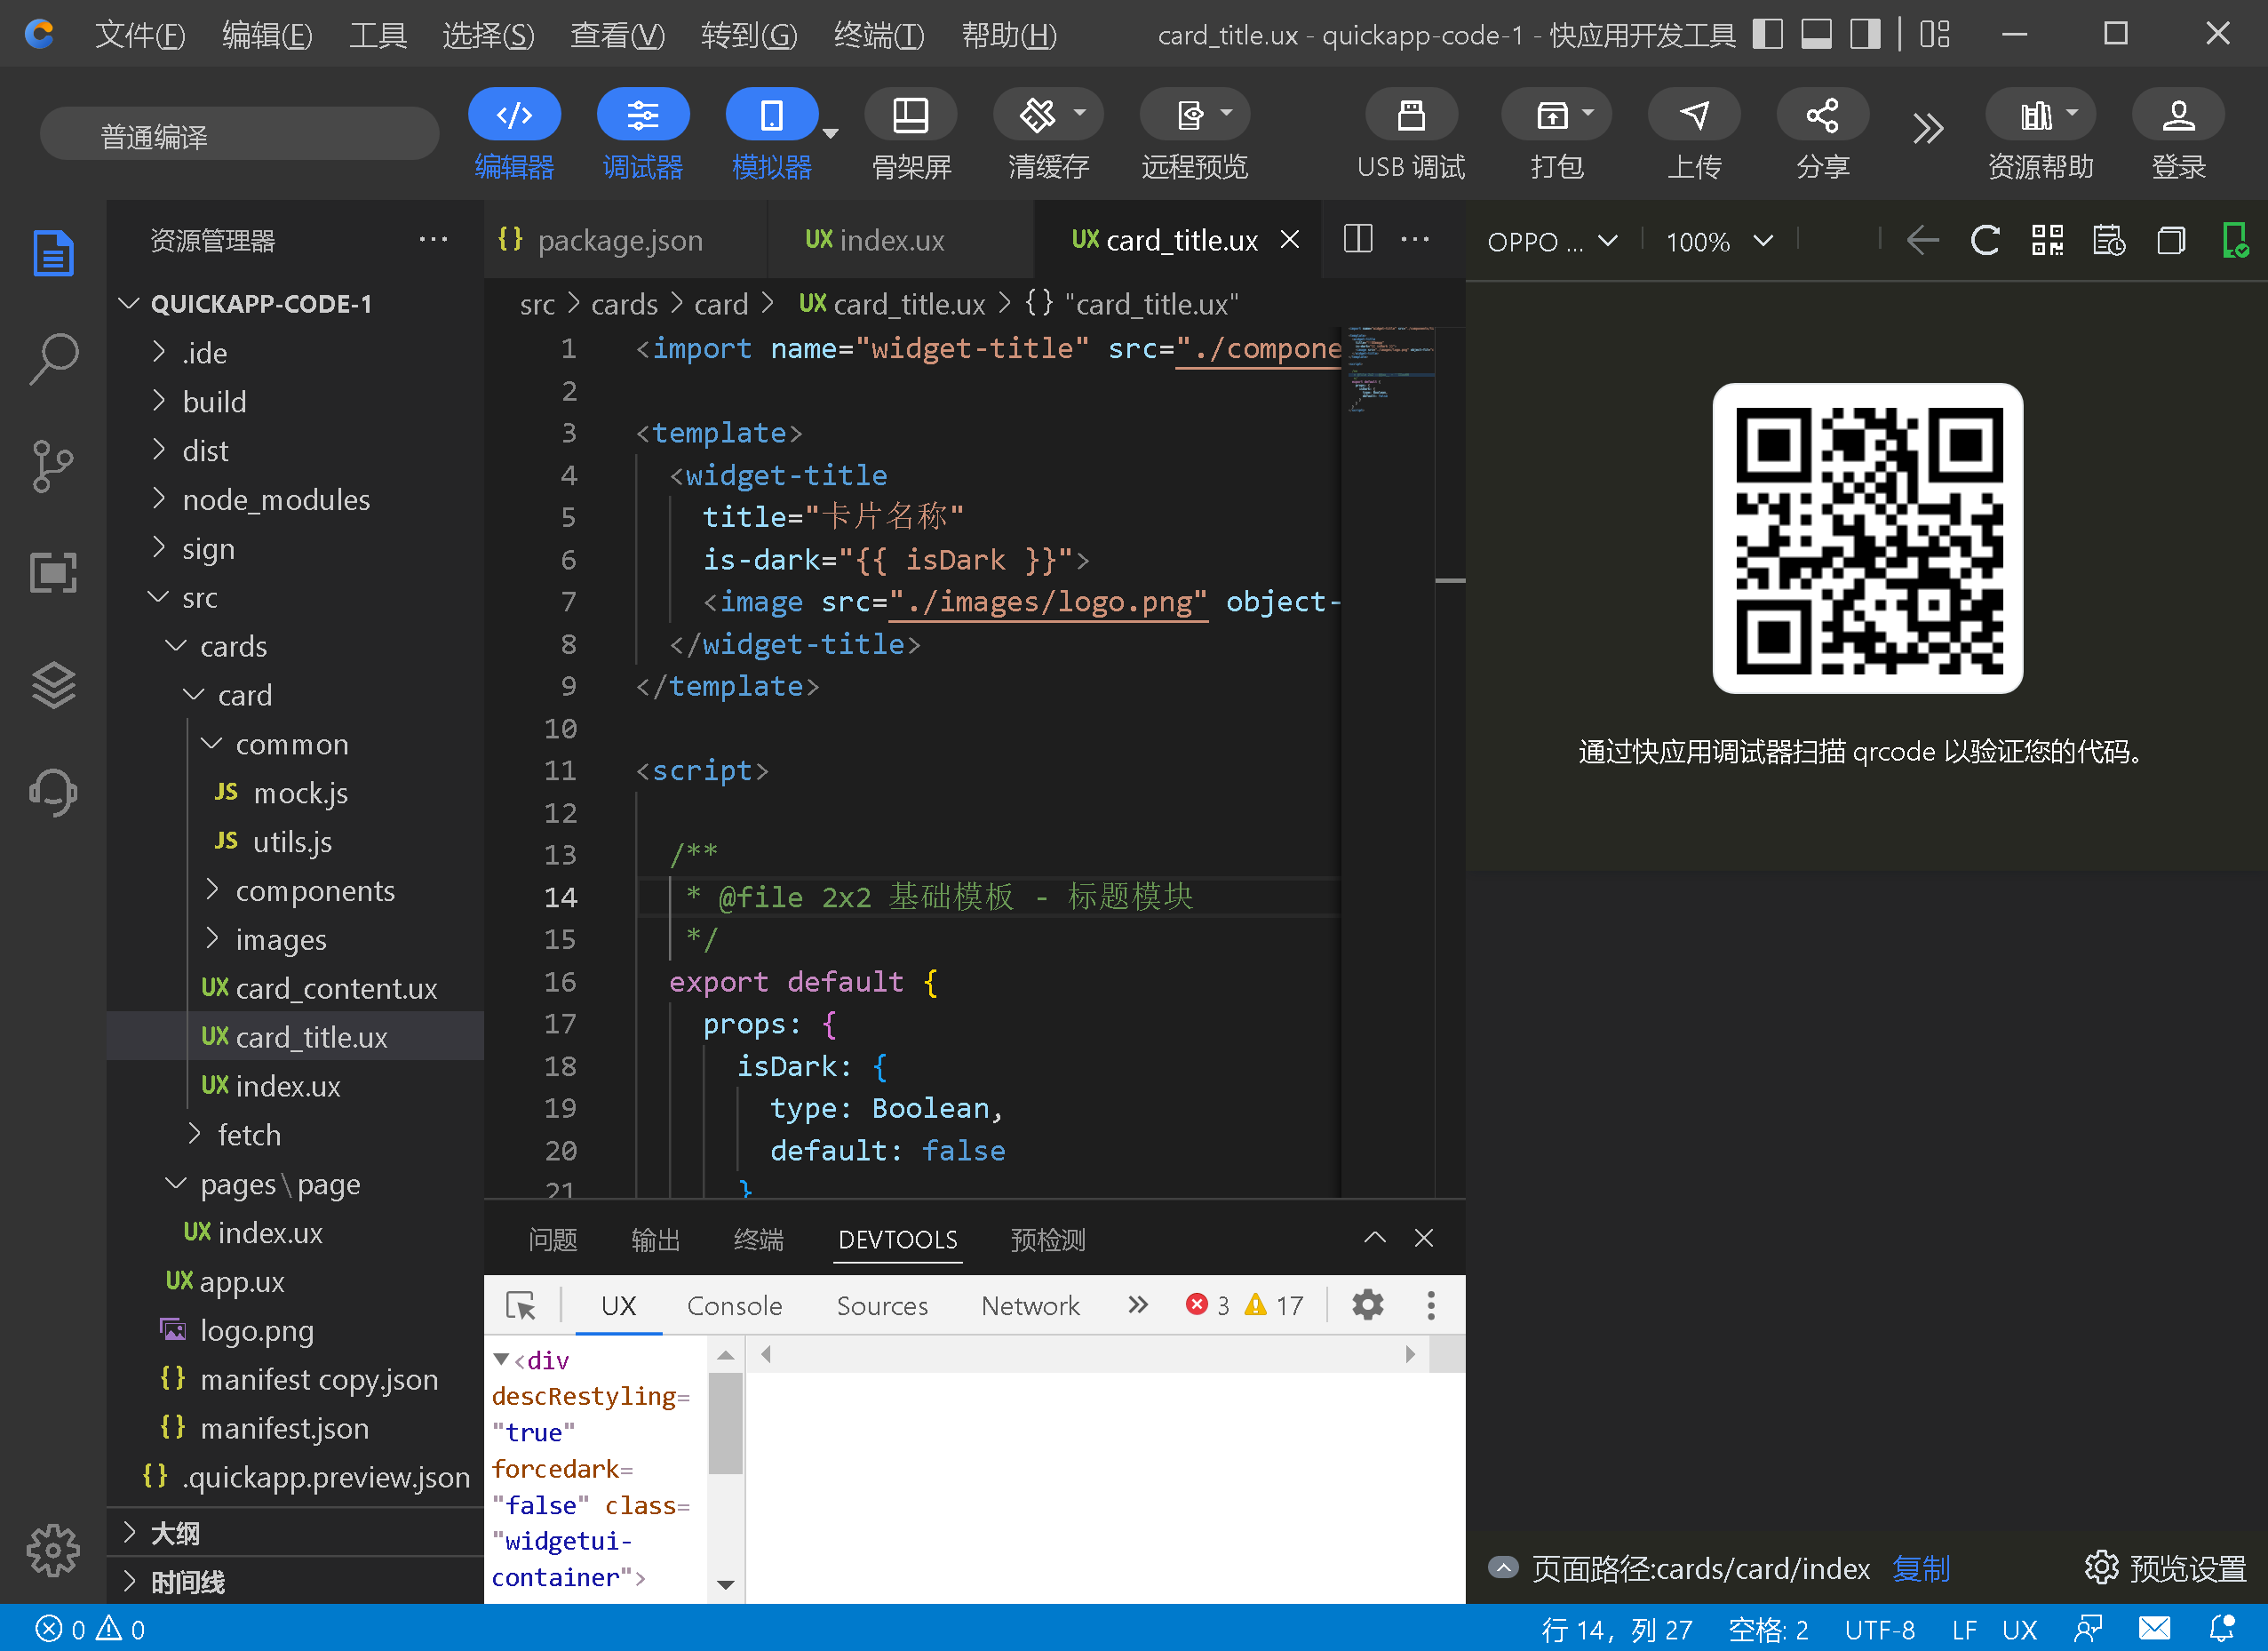2268x1651 pixels.
Task: Switch to the package.json tab
Action: (619, 241)
